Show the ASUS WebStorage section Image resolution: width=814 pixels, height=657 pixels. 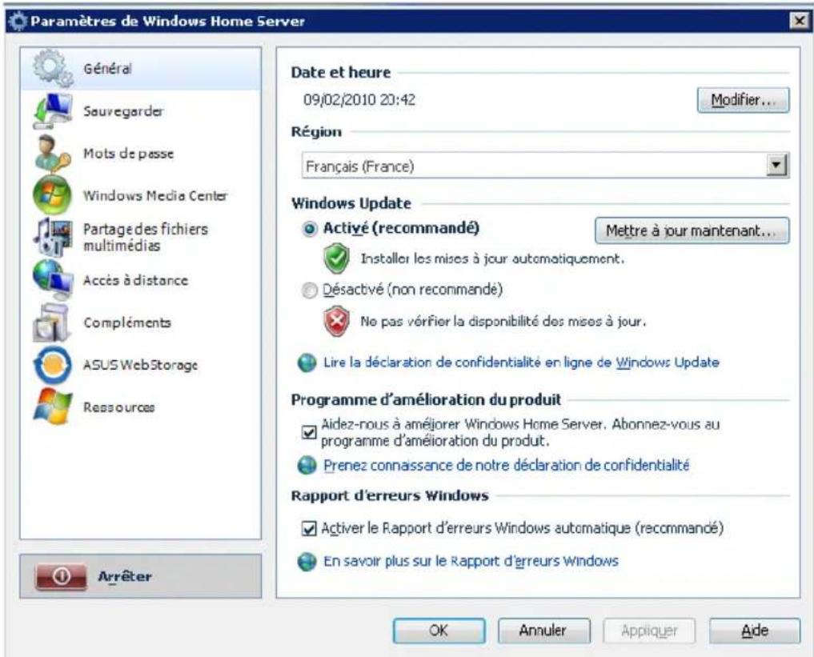coord(141,365)
